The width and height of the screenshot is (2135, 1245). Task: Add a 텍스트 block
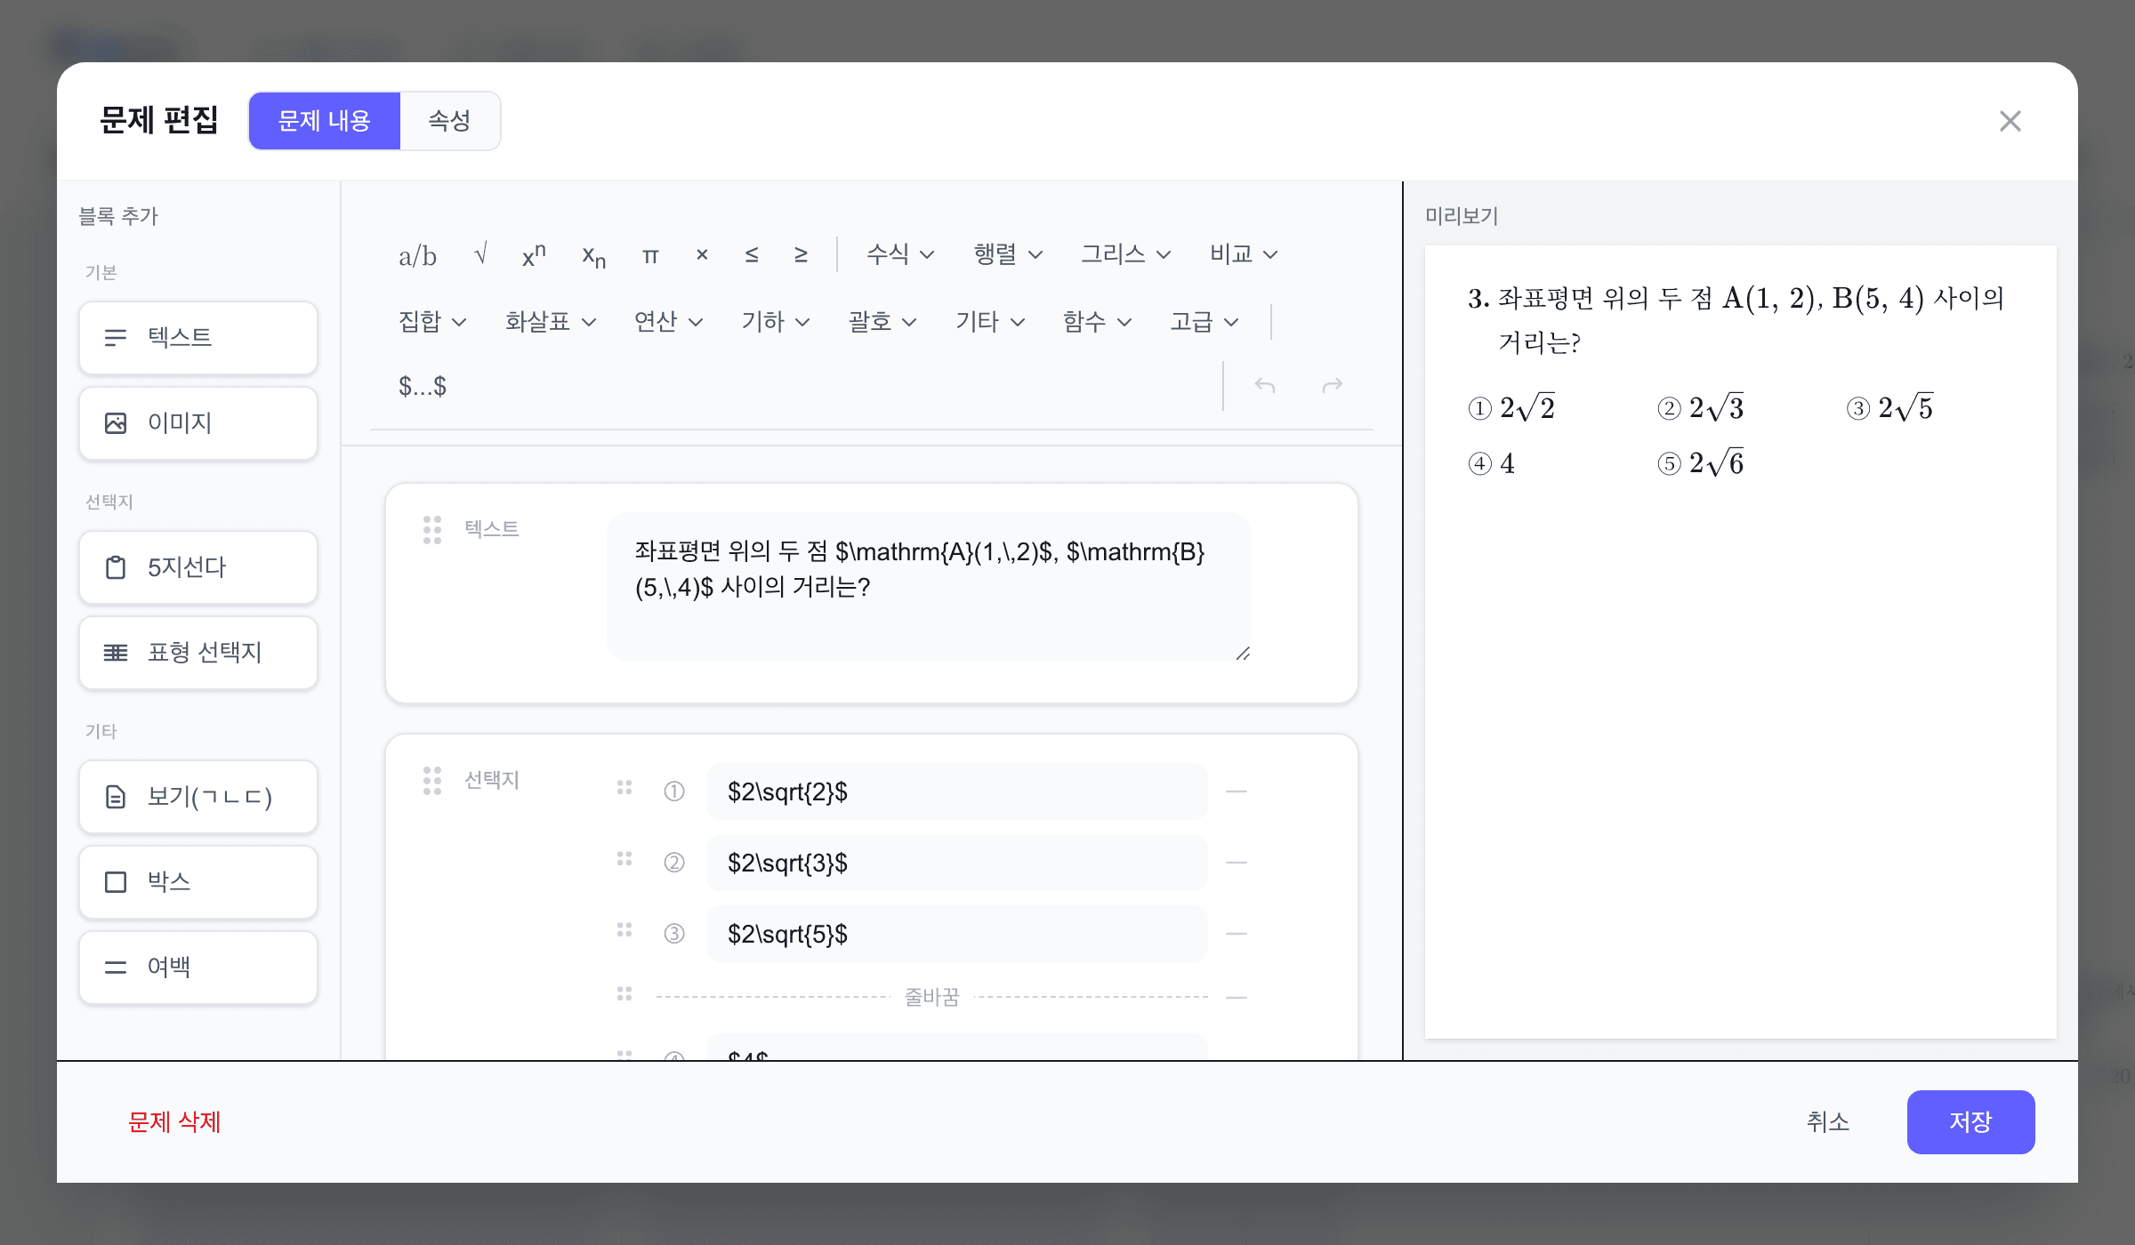pos(198,338)
